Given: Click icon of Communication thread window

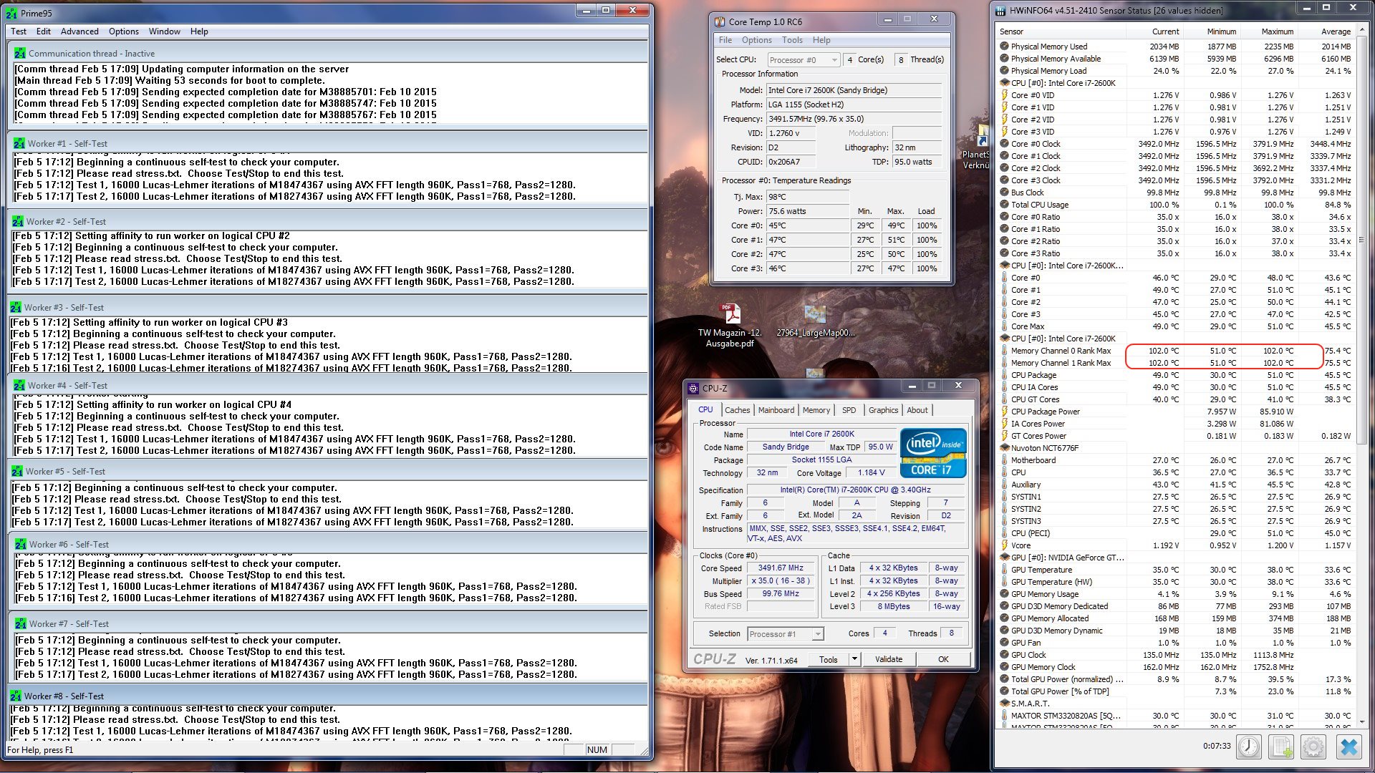Looking at the screenshot, I should tap(20, 53).
